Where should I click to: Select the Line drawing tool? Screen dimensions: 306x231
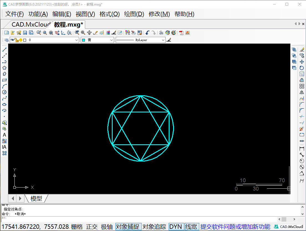coord(4,50)
